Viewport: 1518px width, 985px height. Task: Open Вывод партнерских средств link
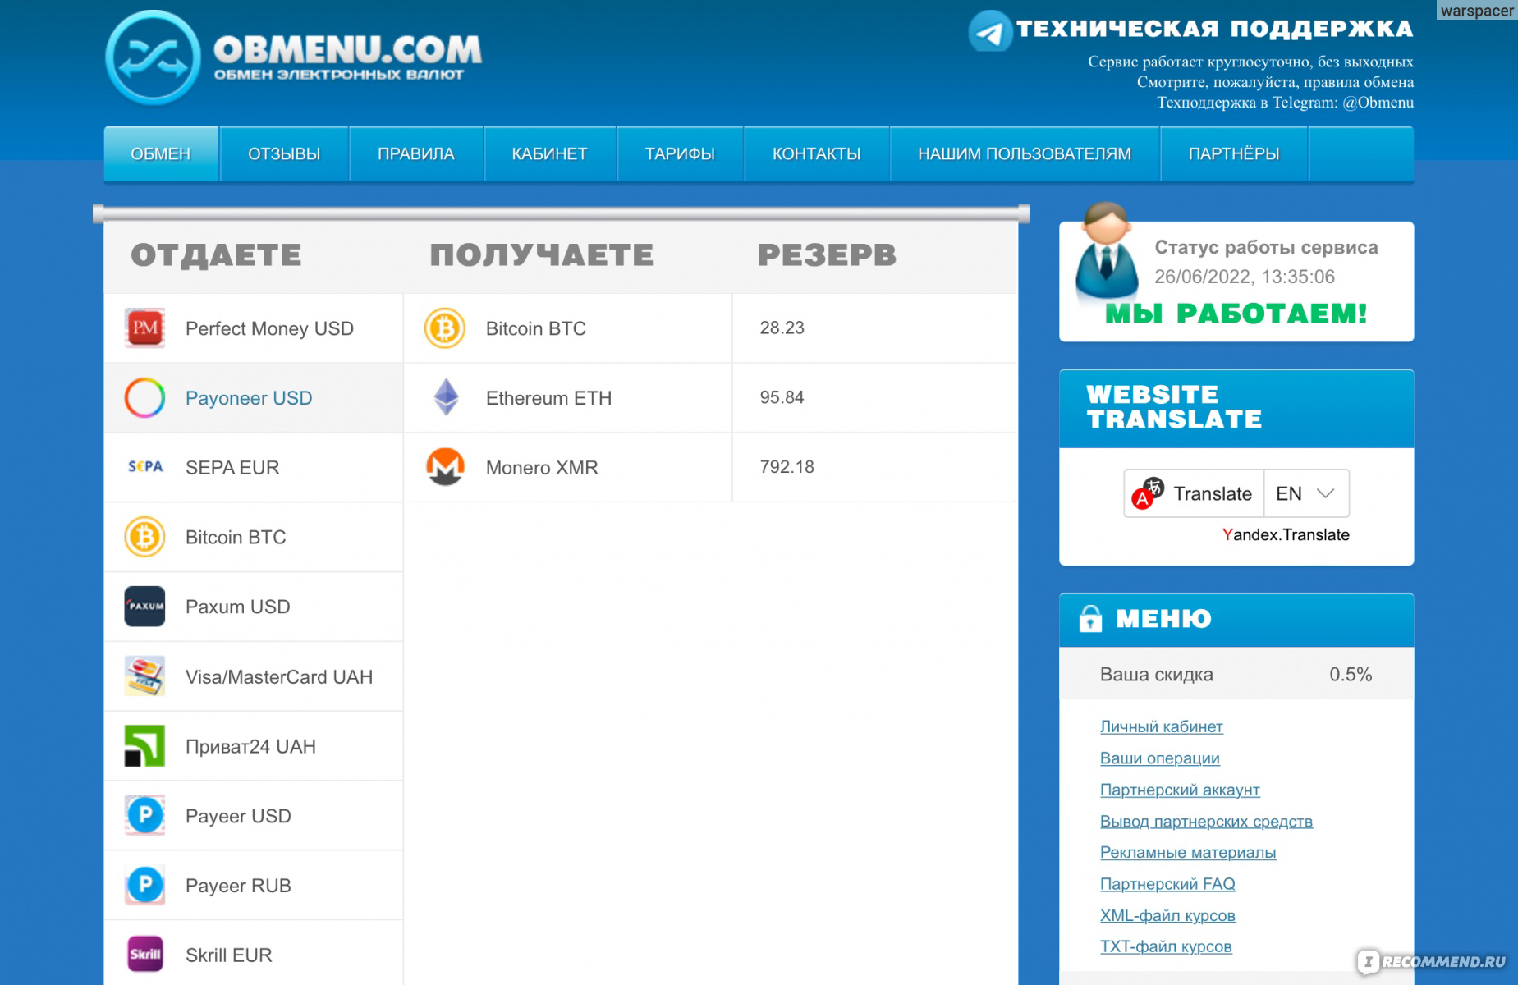click(x=1206, y=822)
